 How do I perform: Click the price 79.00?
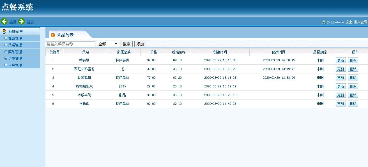click(151, 78)
